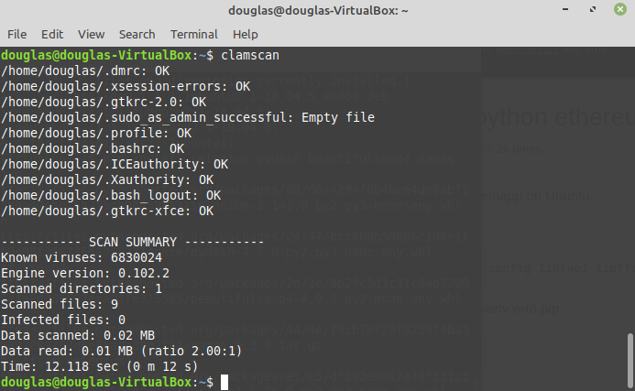The width and height of the screenshot is (635, 391).
Task: Click the window title douglas@douglas-VirtualBox
Action: pos(318,10)
